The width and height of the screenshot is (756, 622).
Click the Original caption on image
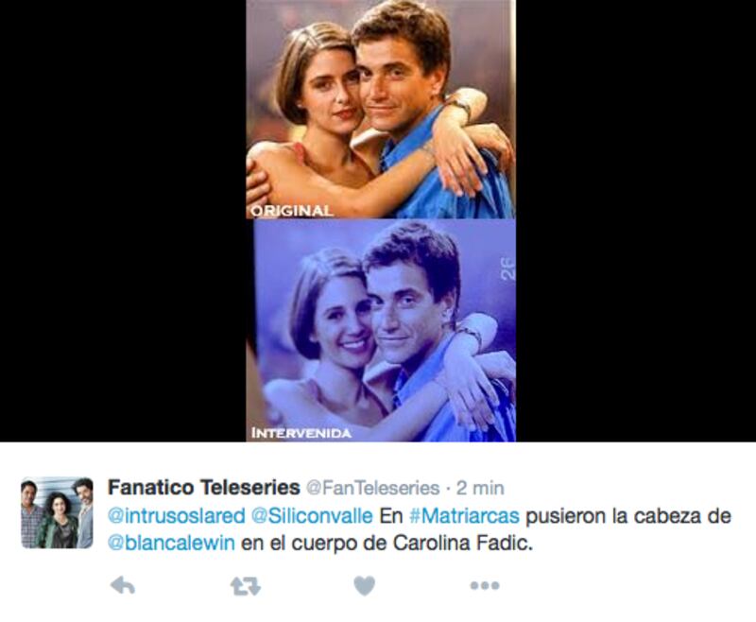292,211
